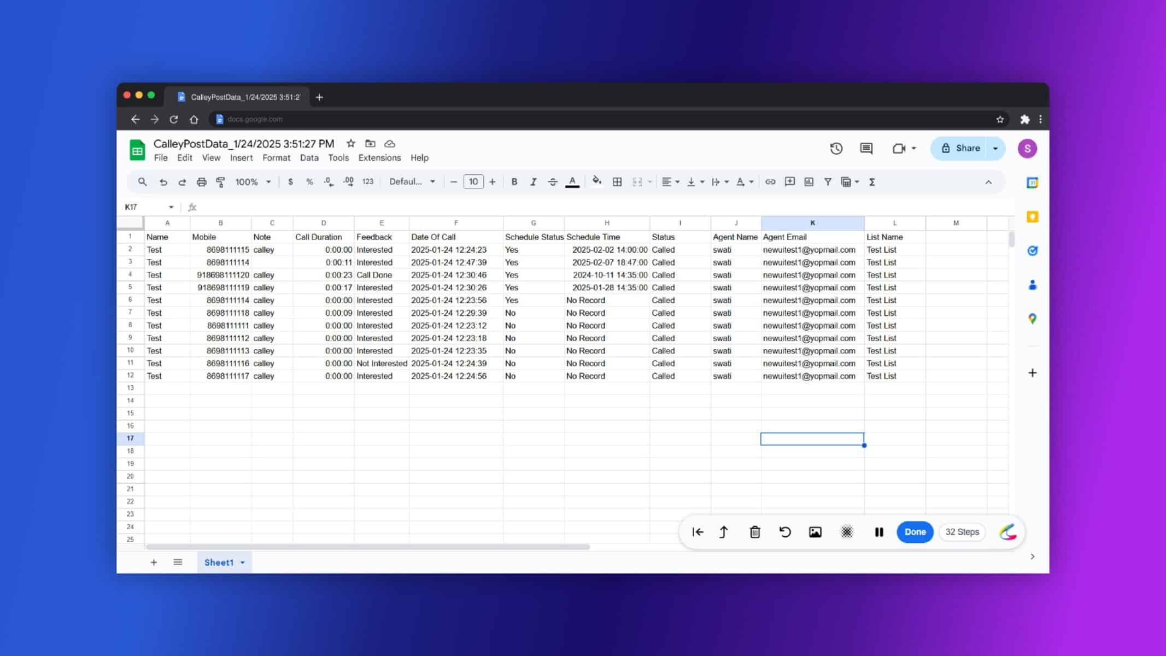Open the fill color picker
The image size is (1166, 656).
[597, 182]
